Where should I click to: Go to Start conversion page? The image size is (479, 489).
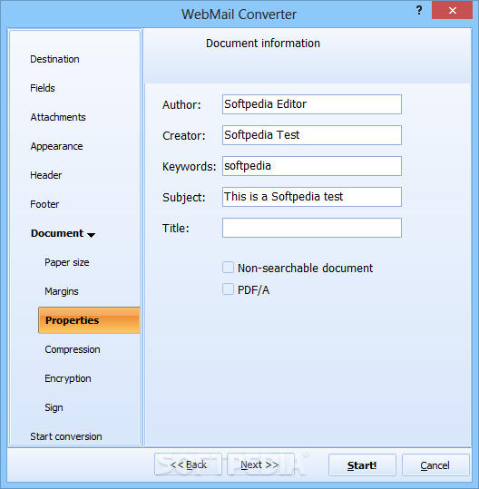coord(66,436)
